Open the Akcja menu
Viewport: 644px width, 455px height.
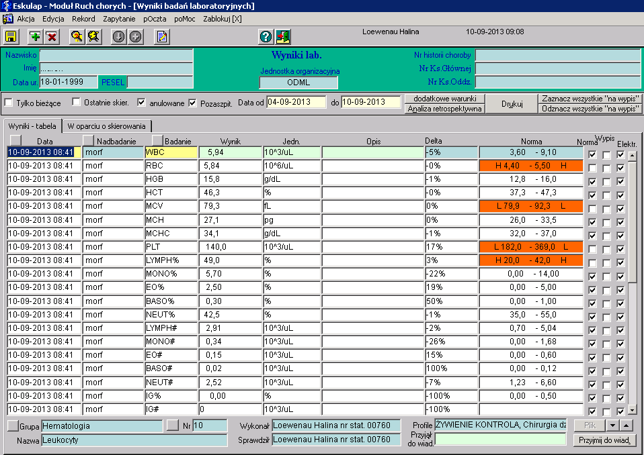26,19
